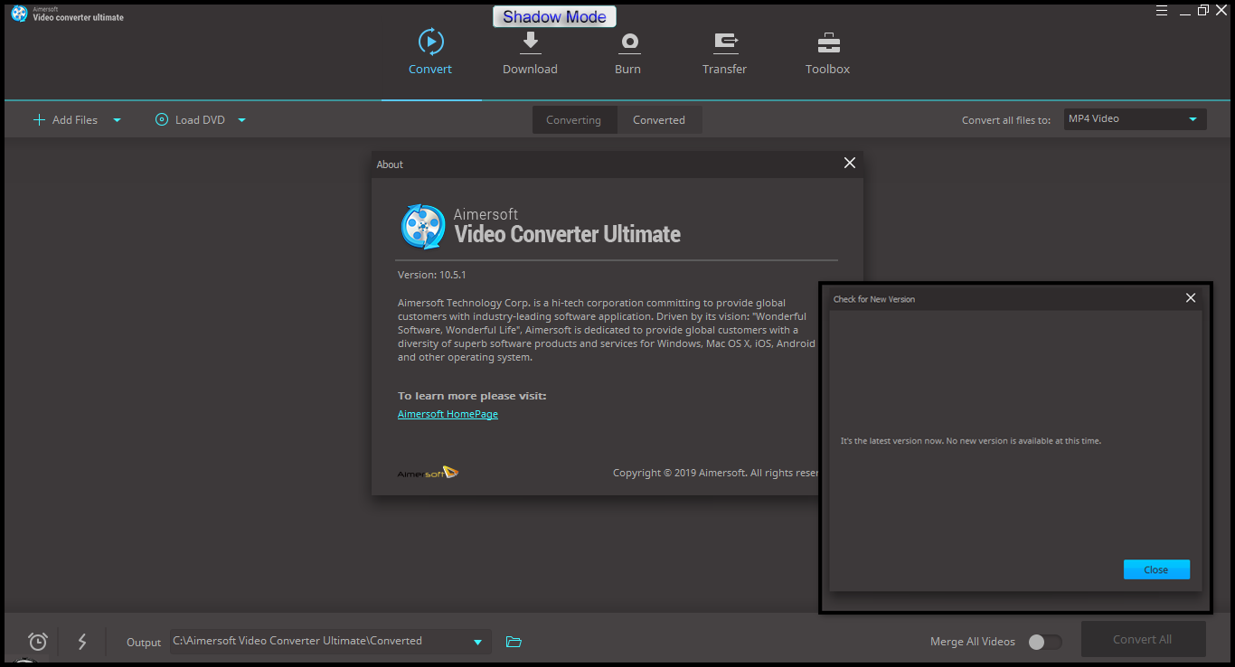Open the output path dropdown

(477, 642)
